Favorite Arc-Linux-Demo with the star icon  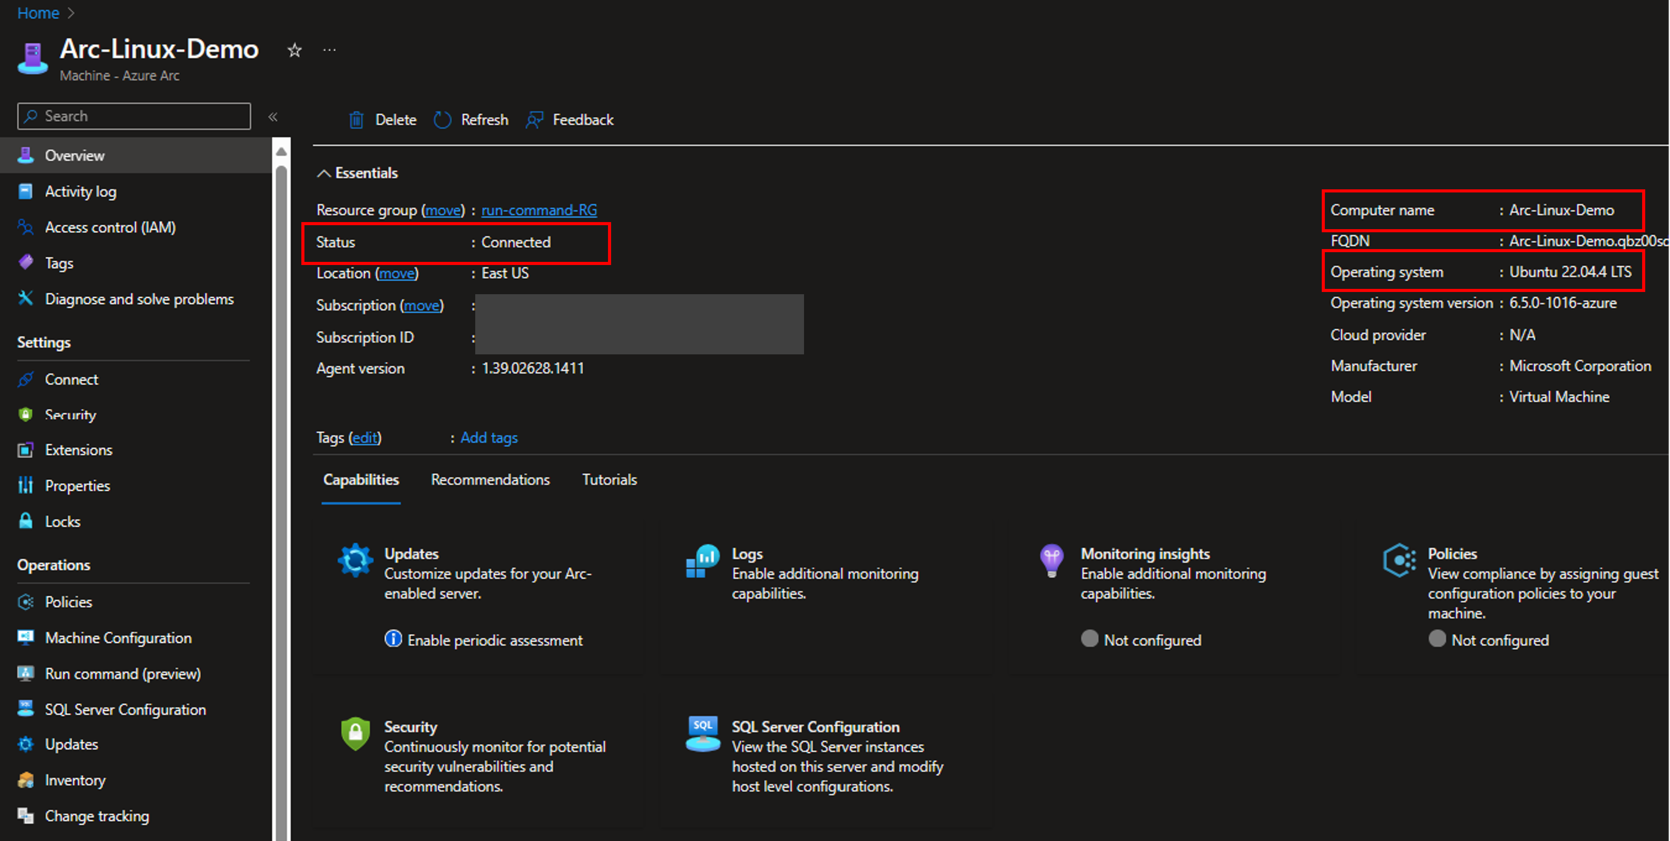point(294,50)
